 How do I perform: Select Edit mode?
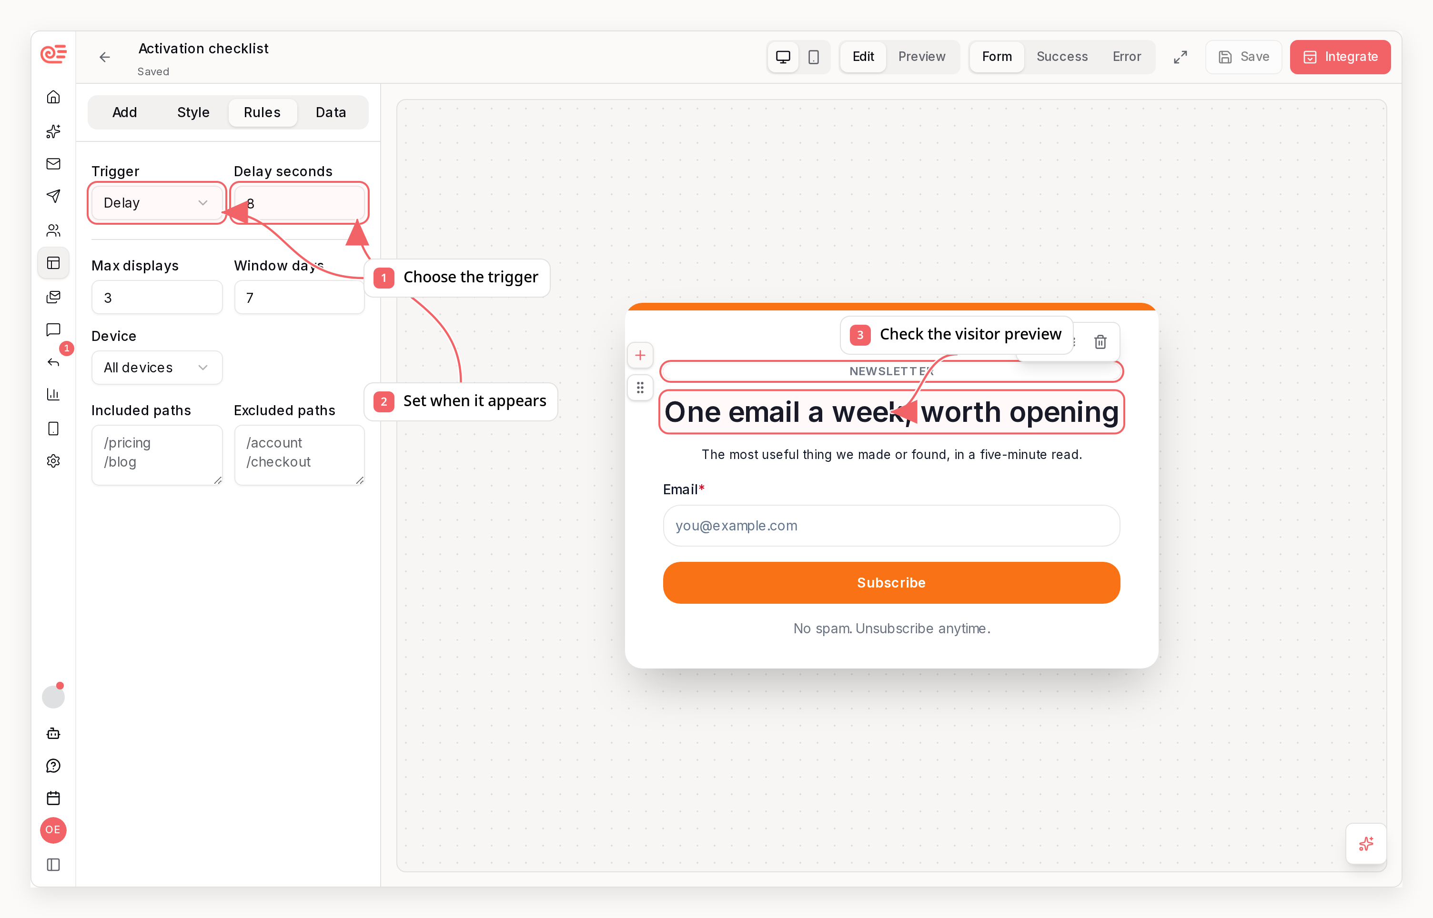pos(863,57)
